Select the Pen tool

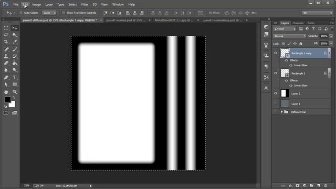click(6, 78)
